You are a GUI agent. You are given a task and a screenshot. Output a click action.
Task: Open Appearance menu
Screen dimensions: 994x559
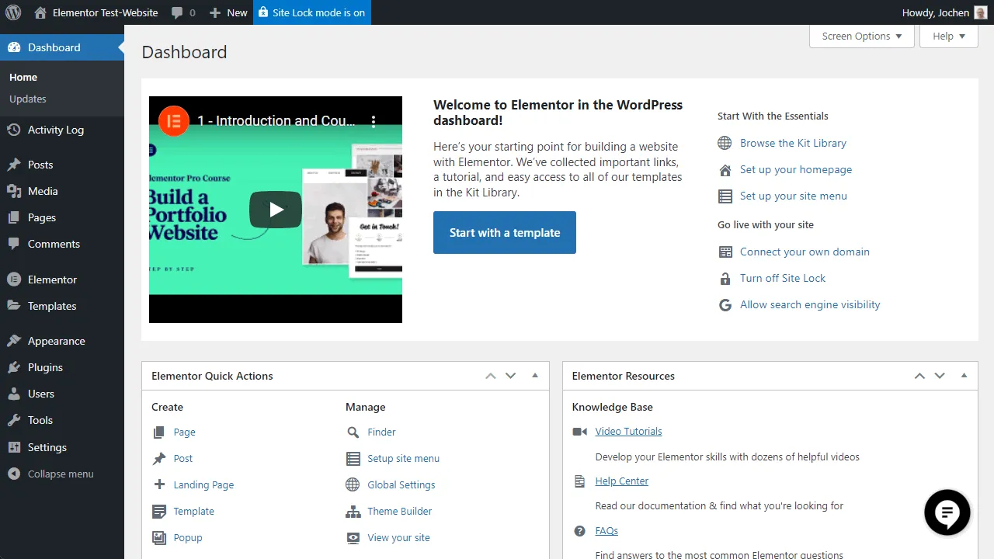[62, 341]
